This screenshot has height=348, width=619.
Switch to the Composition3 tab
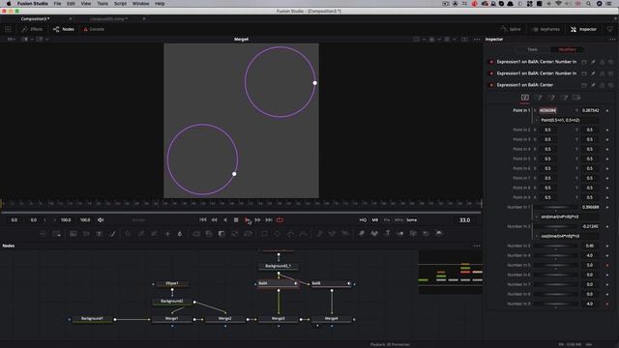pyautogui.click(x=35, y=18)
